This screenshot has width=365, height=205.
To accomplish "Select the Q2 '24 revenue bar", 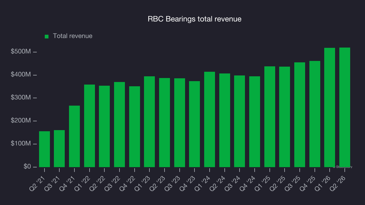I will tap(225, 120).
